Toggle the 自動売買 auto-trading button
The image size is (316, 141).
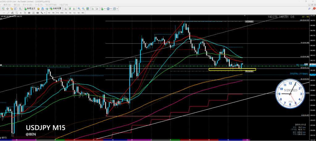pyautogui.click(x=56, y=9)
